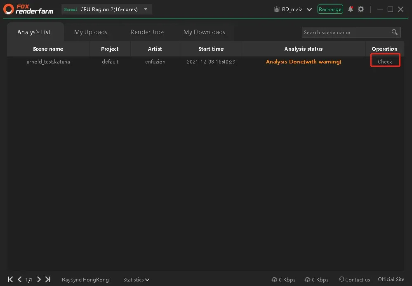
Task: Click the upload speed cloud icon
Action: click(274, 279)
